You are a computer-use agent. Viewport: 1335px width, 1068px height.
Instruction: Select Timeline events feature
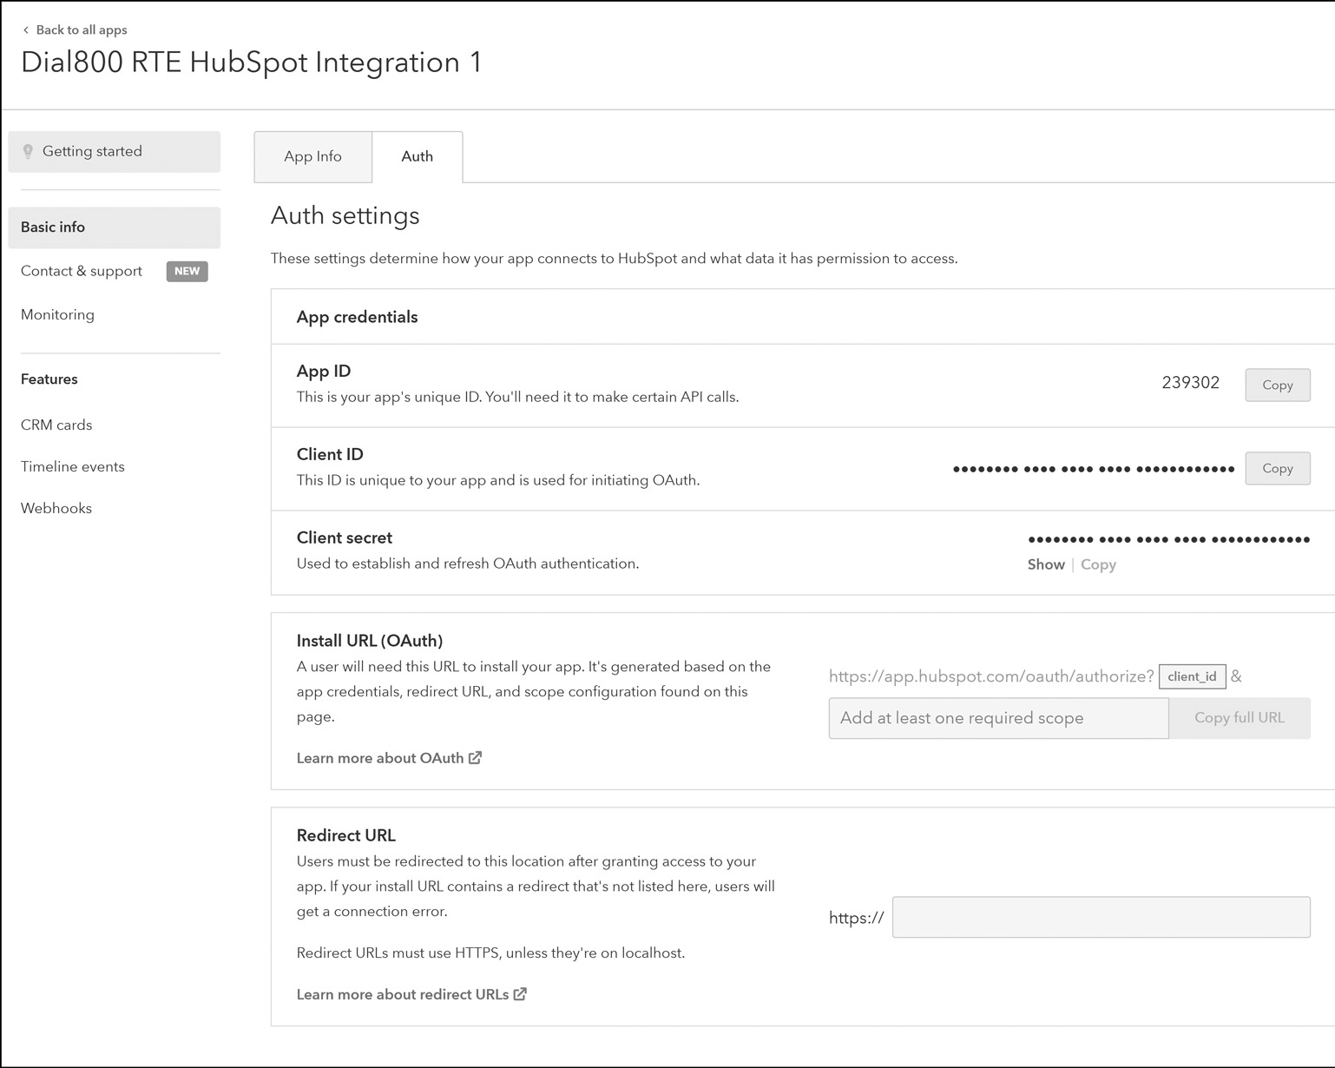point(72,466)
